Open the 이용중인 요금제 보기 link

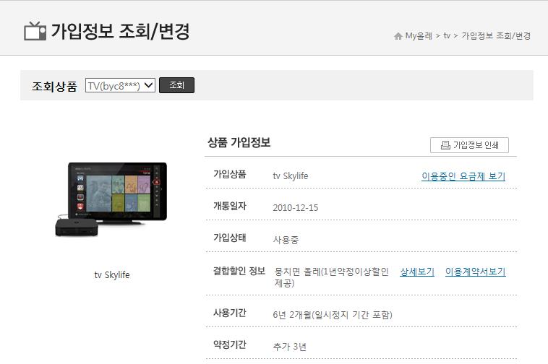pos(463,175)
